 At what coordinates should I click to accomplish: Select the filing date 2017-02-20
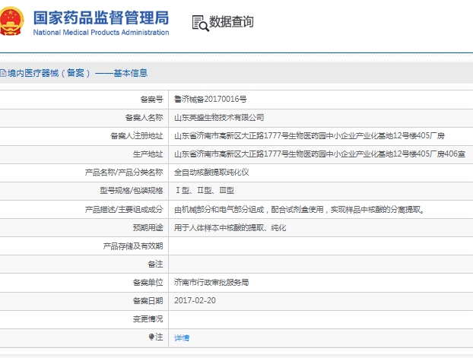[195, 301]
